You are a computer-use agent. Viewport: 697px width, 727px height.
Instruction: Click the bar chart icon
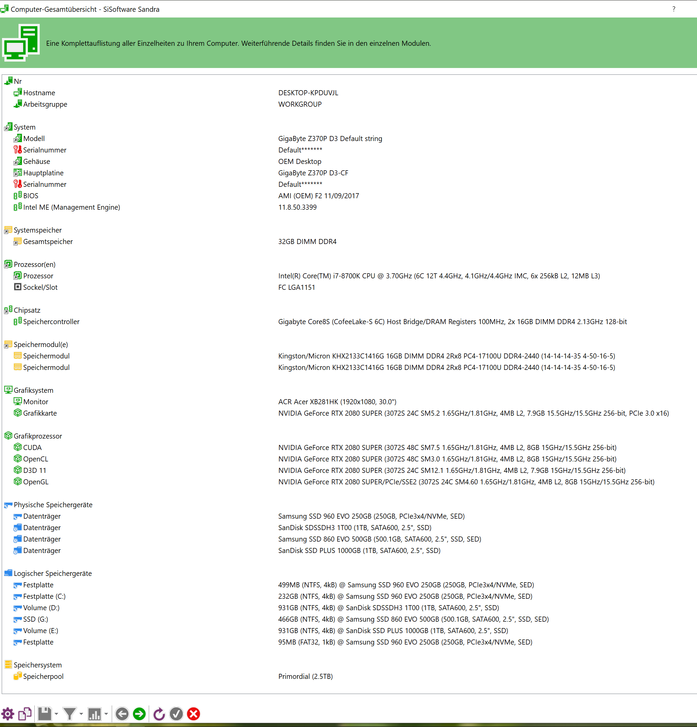[x=94, y=714]
